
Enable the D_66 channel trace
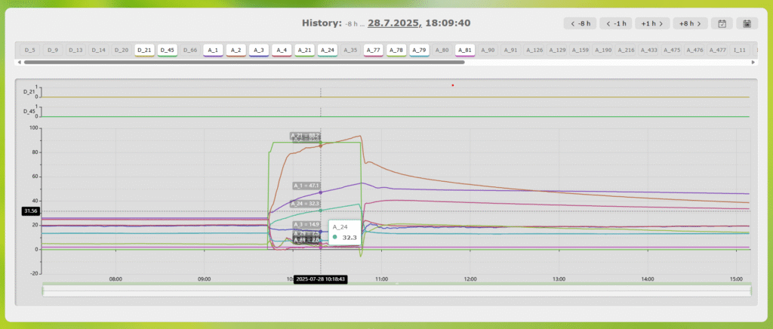point(190,50)
